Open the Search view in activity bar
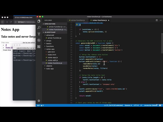The height and width of the screenshot is (122, 163). (x=39, y=27)
